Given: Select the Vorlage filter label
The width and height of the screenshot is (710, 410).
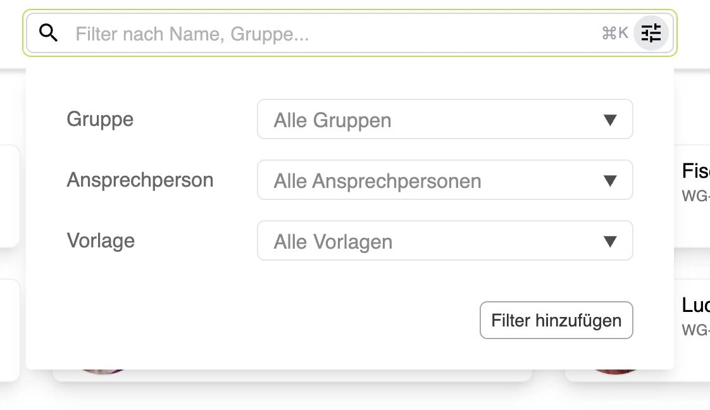Looking at the screenshot, I should [101, 241].
